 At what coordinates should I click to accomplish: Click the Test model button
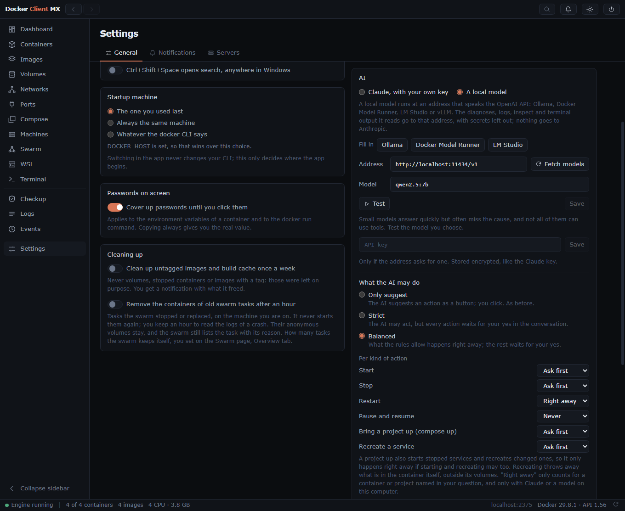(x=375, y=204)
